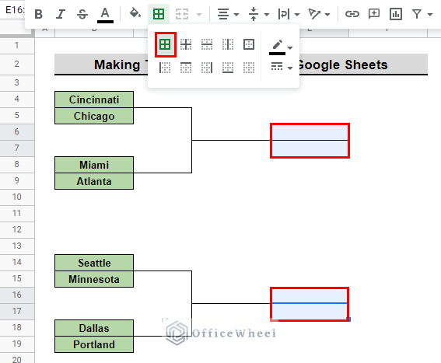Apply horizontal borders option

(x=207, y=44)
